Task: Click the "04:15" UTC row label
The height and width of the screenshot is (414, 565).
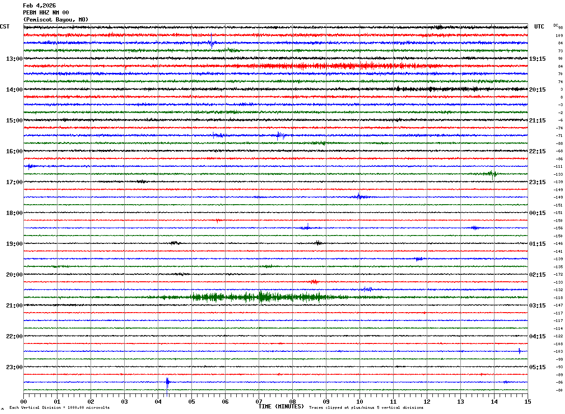Action: [537, 336]
